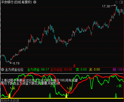This screenshot has width=124, height=102.
Task: Click the green 卖 signal near right edge
Action: click(x=120, y=86)
